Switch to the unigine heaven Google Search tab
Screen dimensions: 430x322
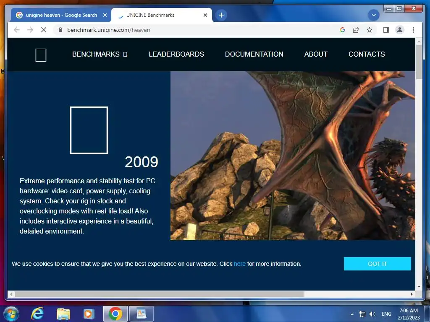coord(61,15)
